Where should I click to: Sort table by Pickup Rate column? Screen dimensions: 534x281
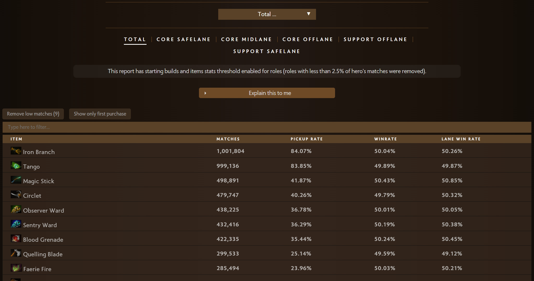coord(307,139)
